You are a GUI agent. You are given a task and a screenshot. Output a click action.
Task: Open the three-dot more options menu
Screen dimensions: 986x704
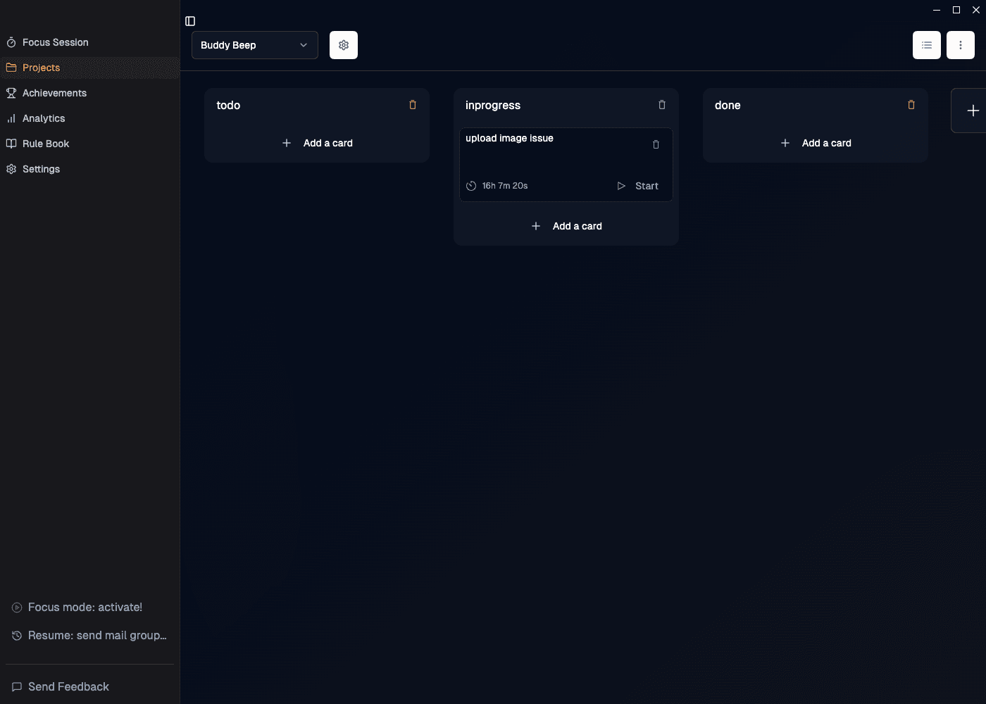[960, 45]
